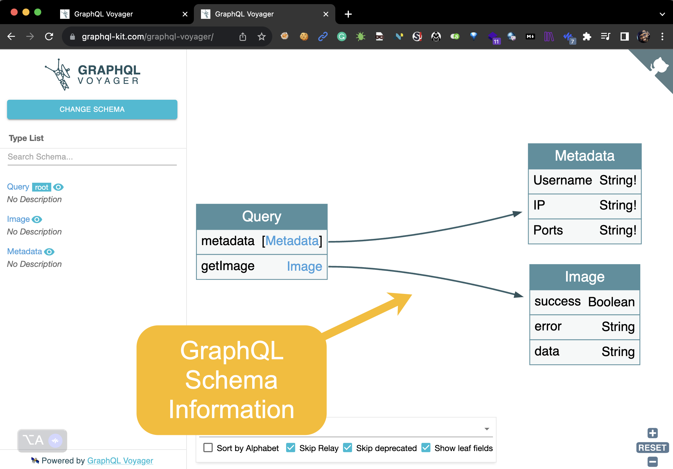
Task: Zoom in with the plus button
Action: (x=652, y=433)
